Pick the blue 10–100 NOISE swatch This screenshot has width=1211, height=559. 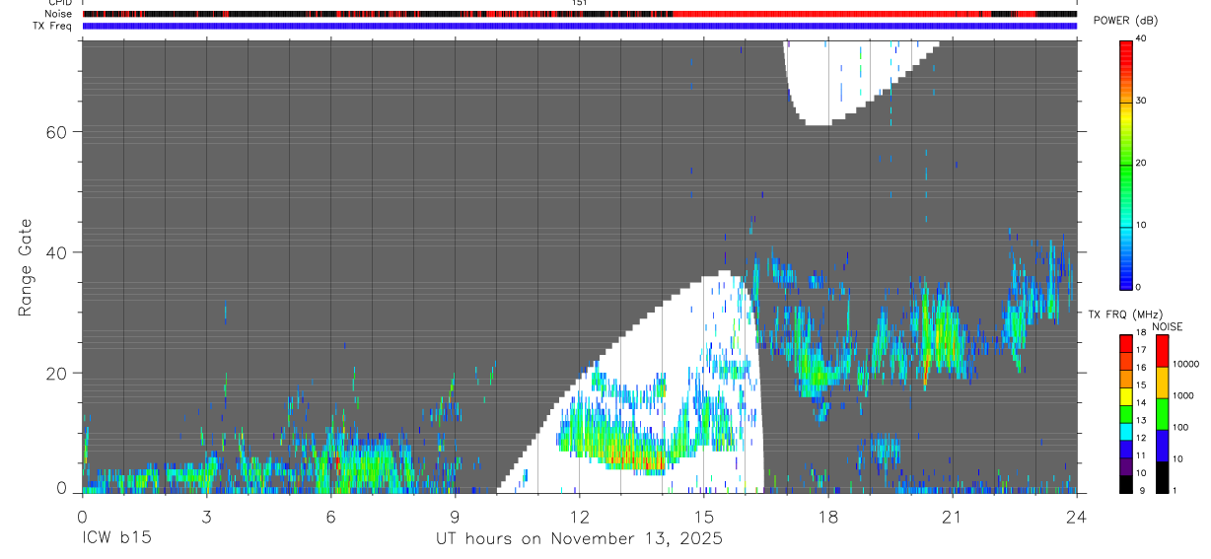[1163, 446]
